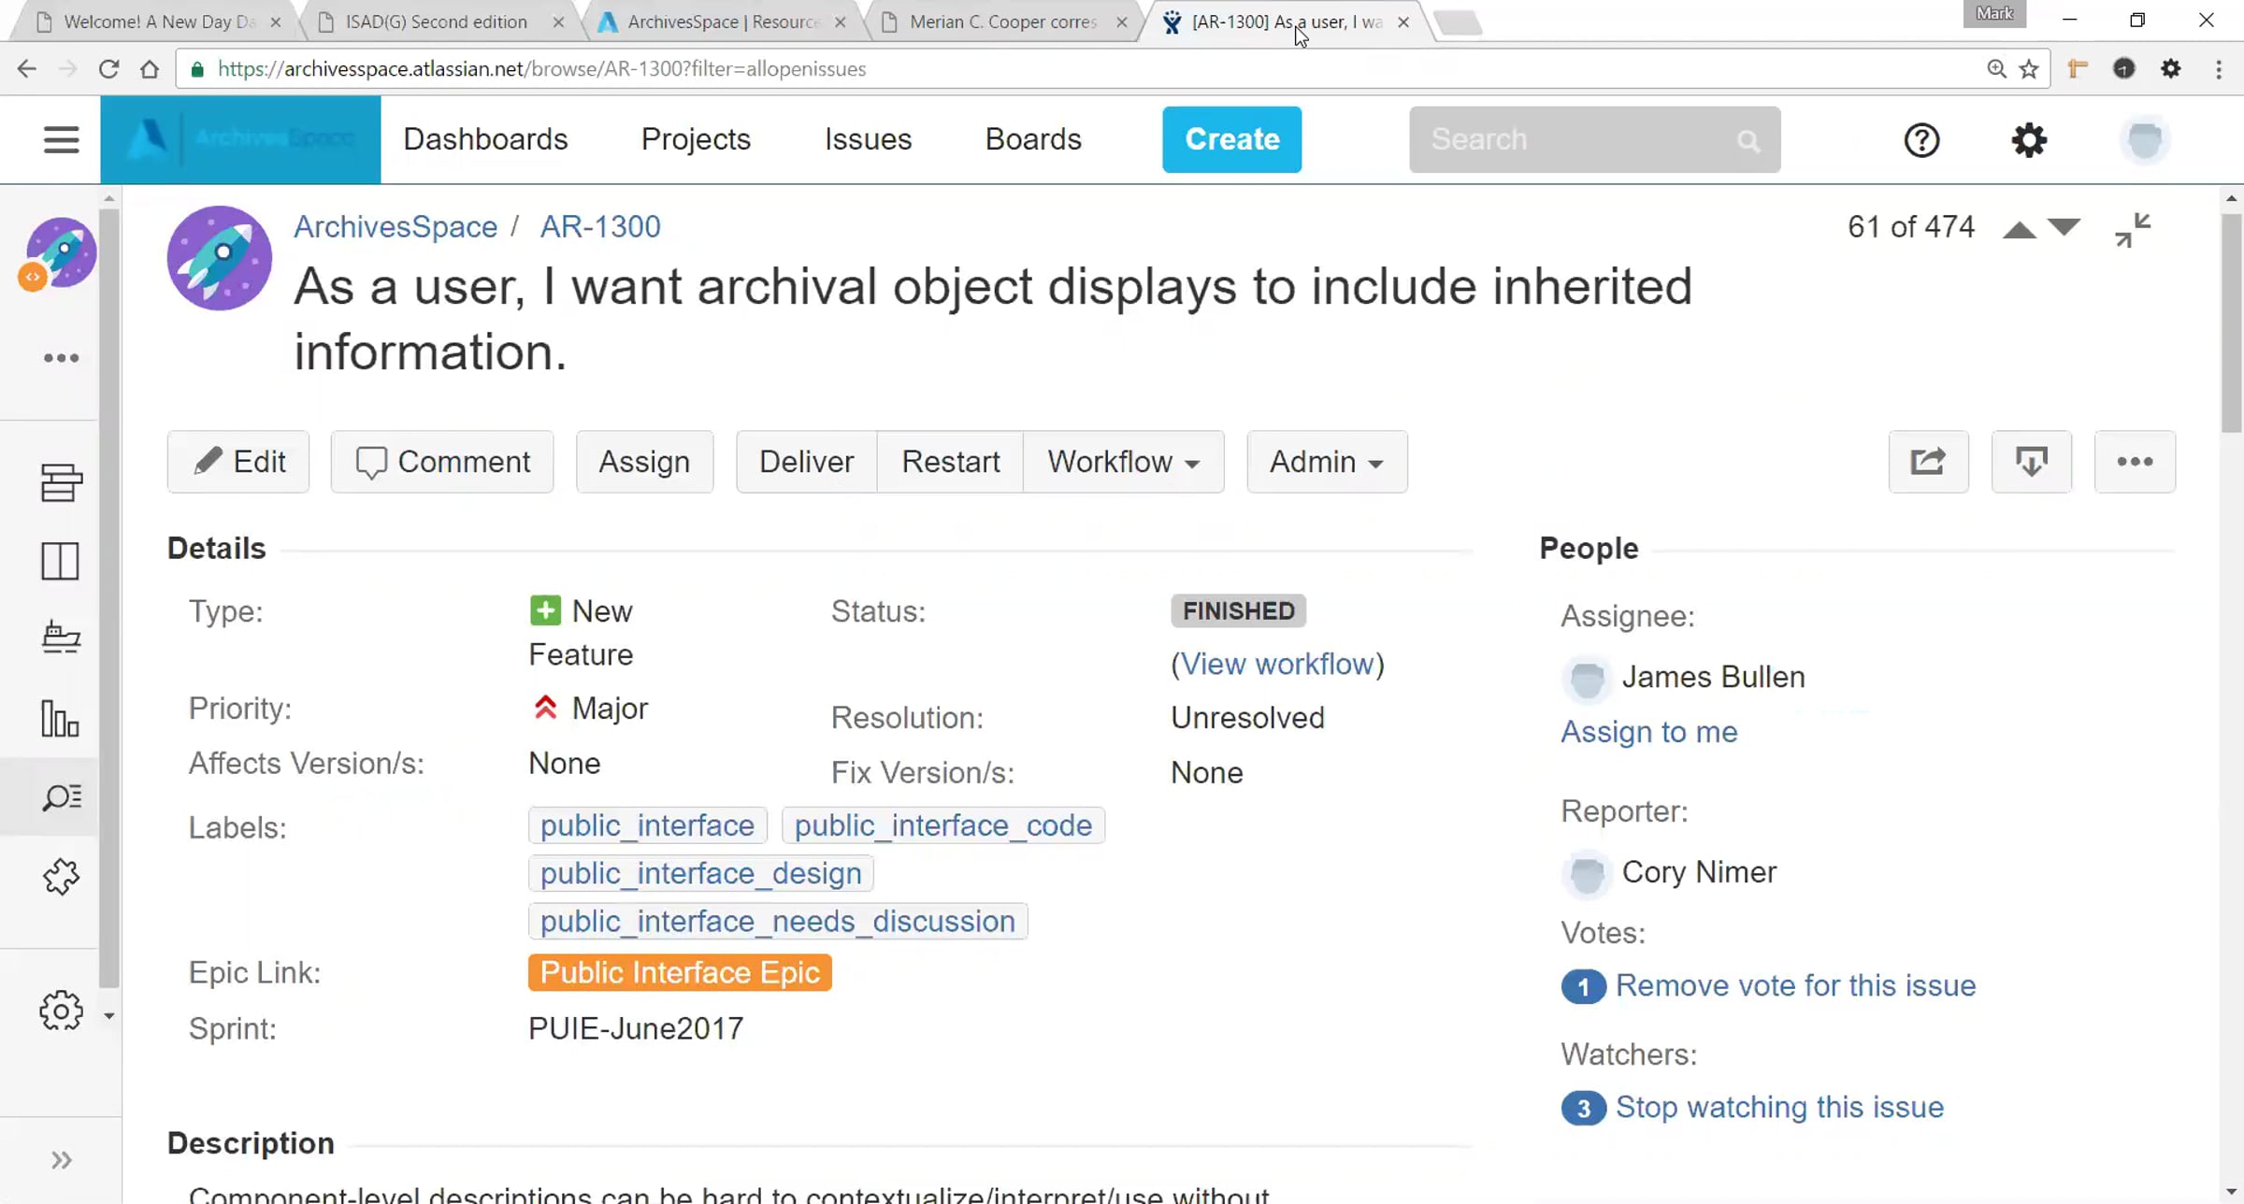Image resolution: width=2244 pixels, height=1204 pixels.
Task: Click the Create button
Action: tap(1231, 139)
